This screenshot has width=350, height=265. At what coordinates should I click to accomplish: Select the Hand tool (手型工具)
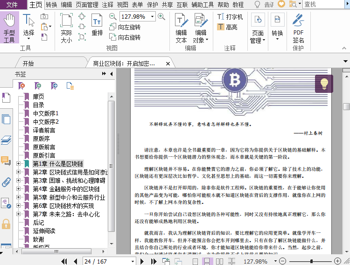(x=9, y=28)
